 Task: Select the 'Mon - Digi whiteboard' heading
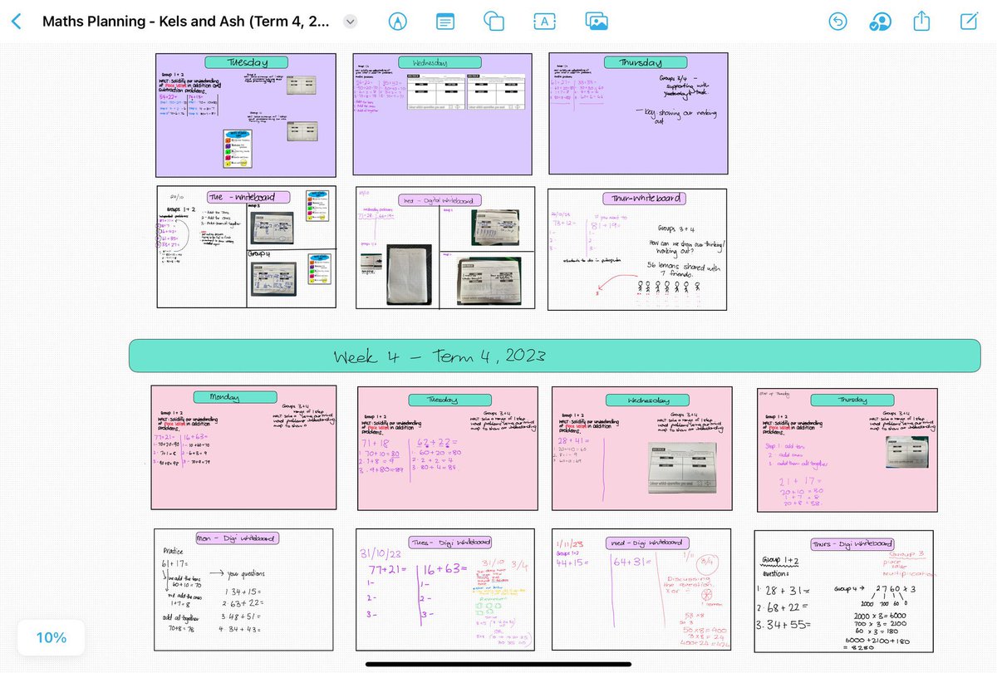point(237,539)
